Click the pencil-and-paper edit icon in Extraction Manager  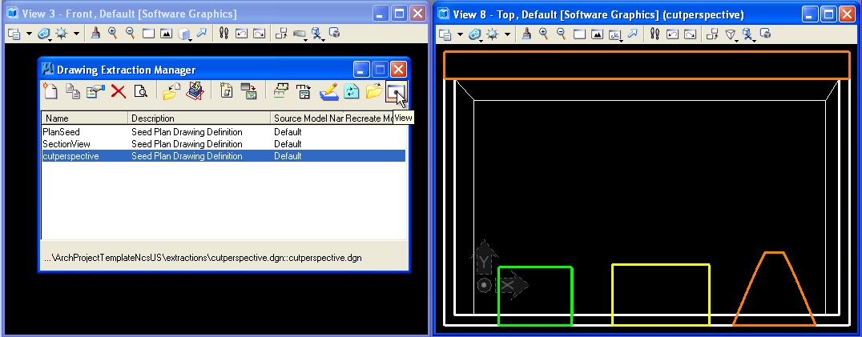point(328,90)
